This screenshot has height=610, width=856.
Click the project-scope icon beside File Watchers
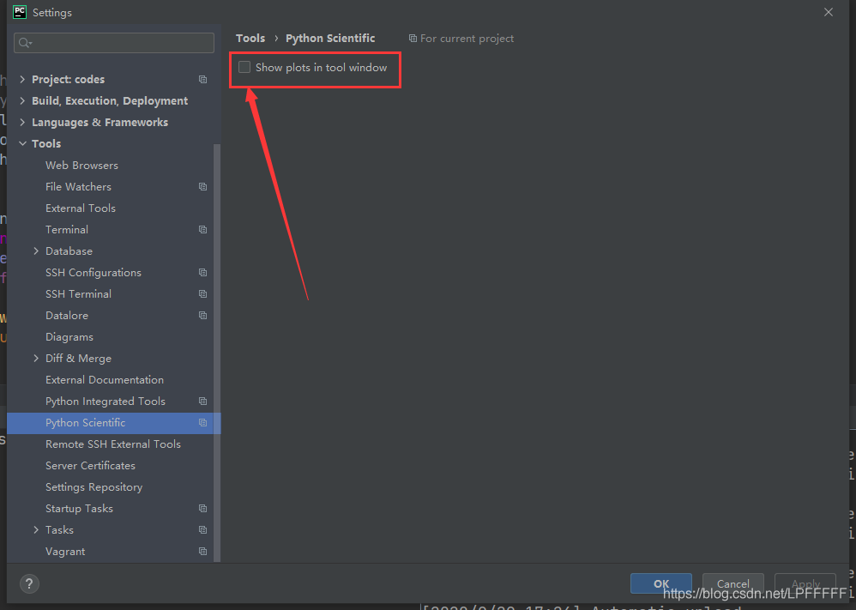203,187
